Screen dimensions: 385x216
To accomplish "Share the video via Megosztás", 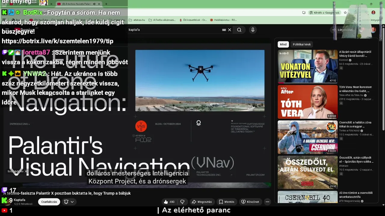I will (x=202, y=202).
